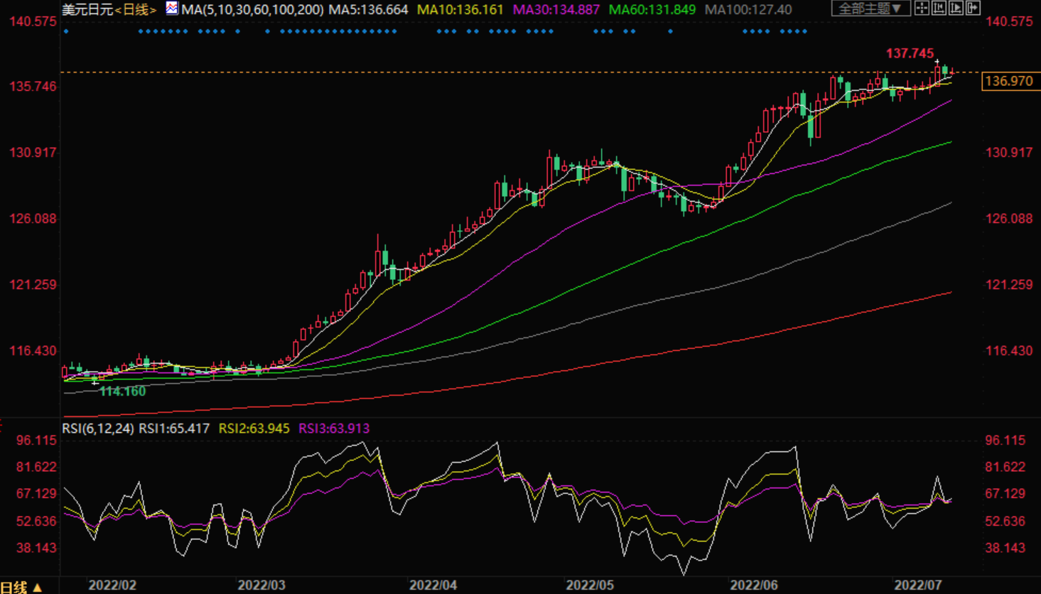Viewport: 1041px width, 594px height.
Task: Click the MA indicator chart icon
Action: (x=172, y=9)
